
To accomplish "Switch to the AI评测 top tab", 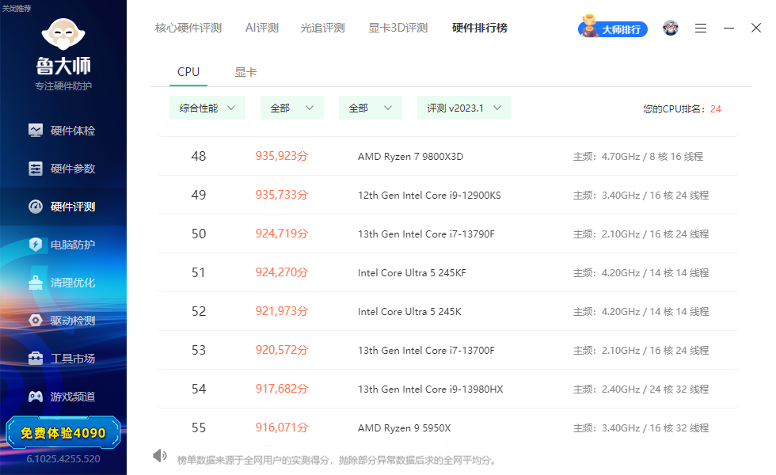I will click(262, 28).
